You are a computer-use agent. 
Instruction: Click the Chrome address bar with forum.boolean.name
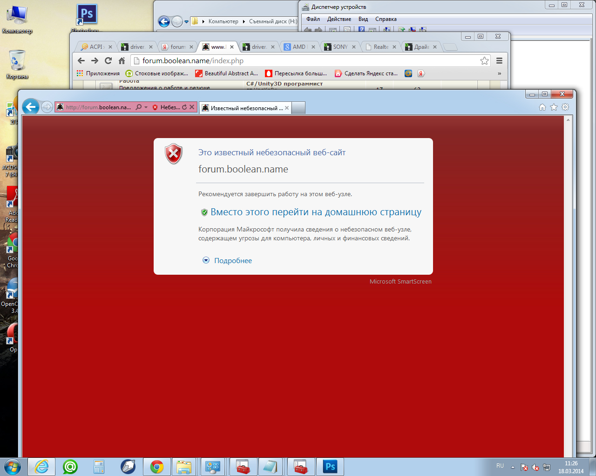[303, 60]
